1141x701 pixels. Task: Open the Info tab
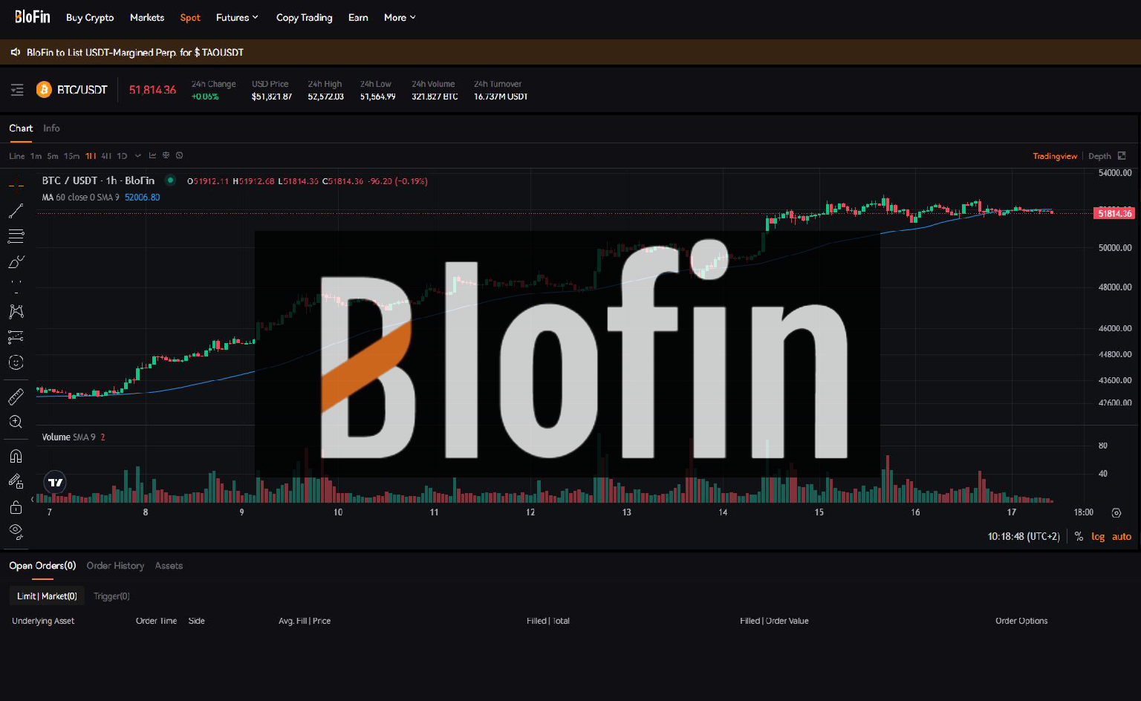coord(51,128)
